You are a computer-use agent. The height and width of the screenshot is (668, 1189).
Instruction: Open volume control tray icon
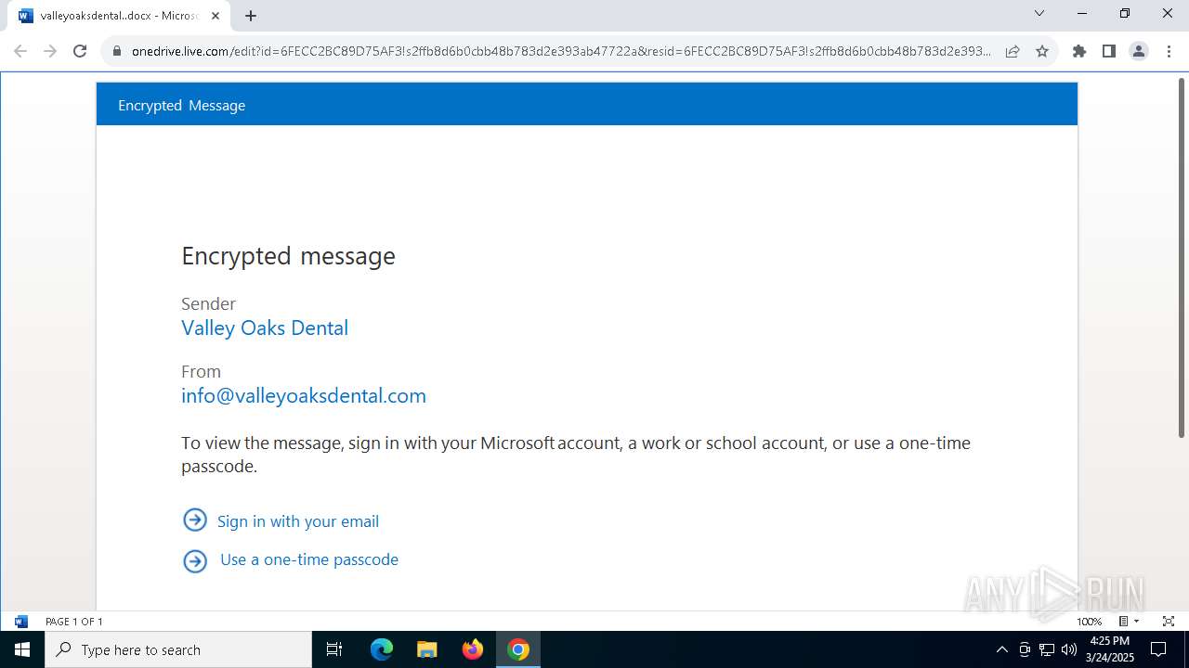click(1069, 649)
